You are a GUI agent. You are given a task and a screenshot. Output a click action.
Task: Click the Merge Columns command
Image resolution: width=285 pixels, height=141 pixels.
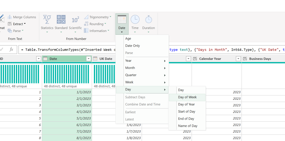tap(22, 17)
